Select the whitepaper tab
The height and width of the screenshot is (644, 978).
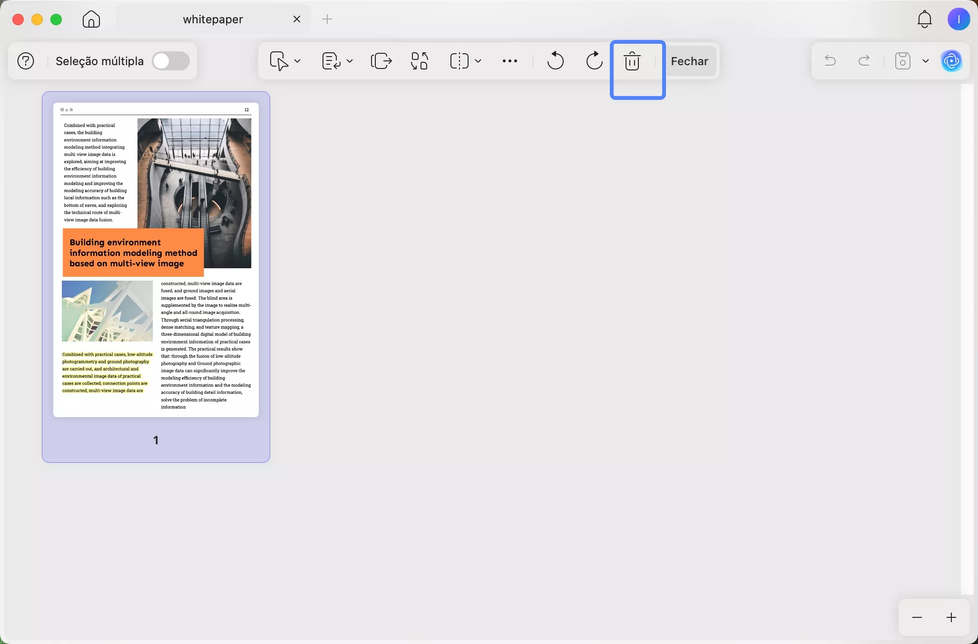point(213,20)
